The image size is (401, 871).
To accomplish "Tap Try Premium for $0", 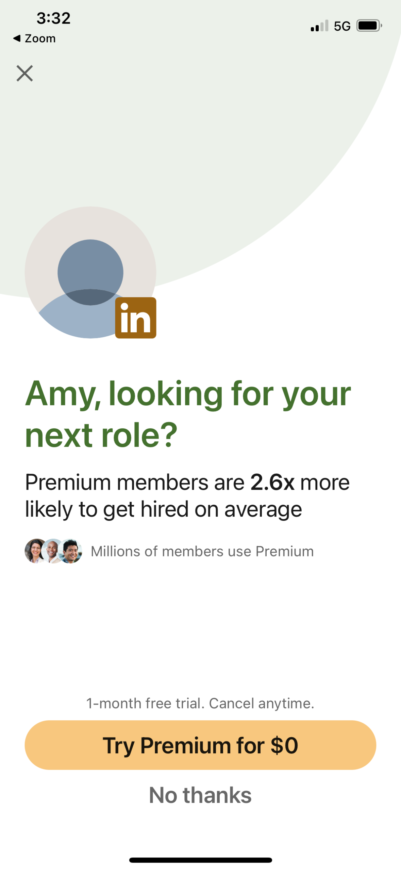I will coord(200,745).
